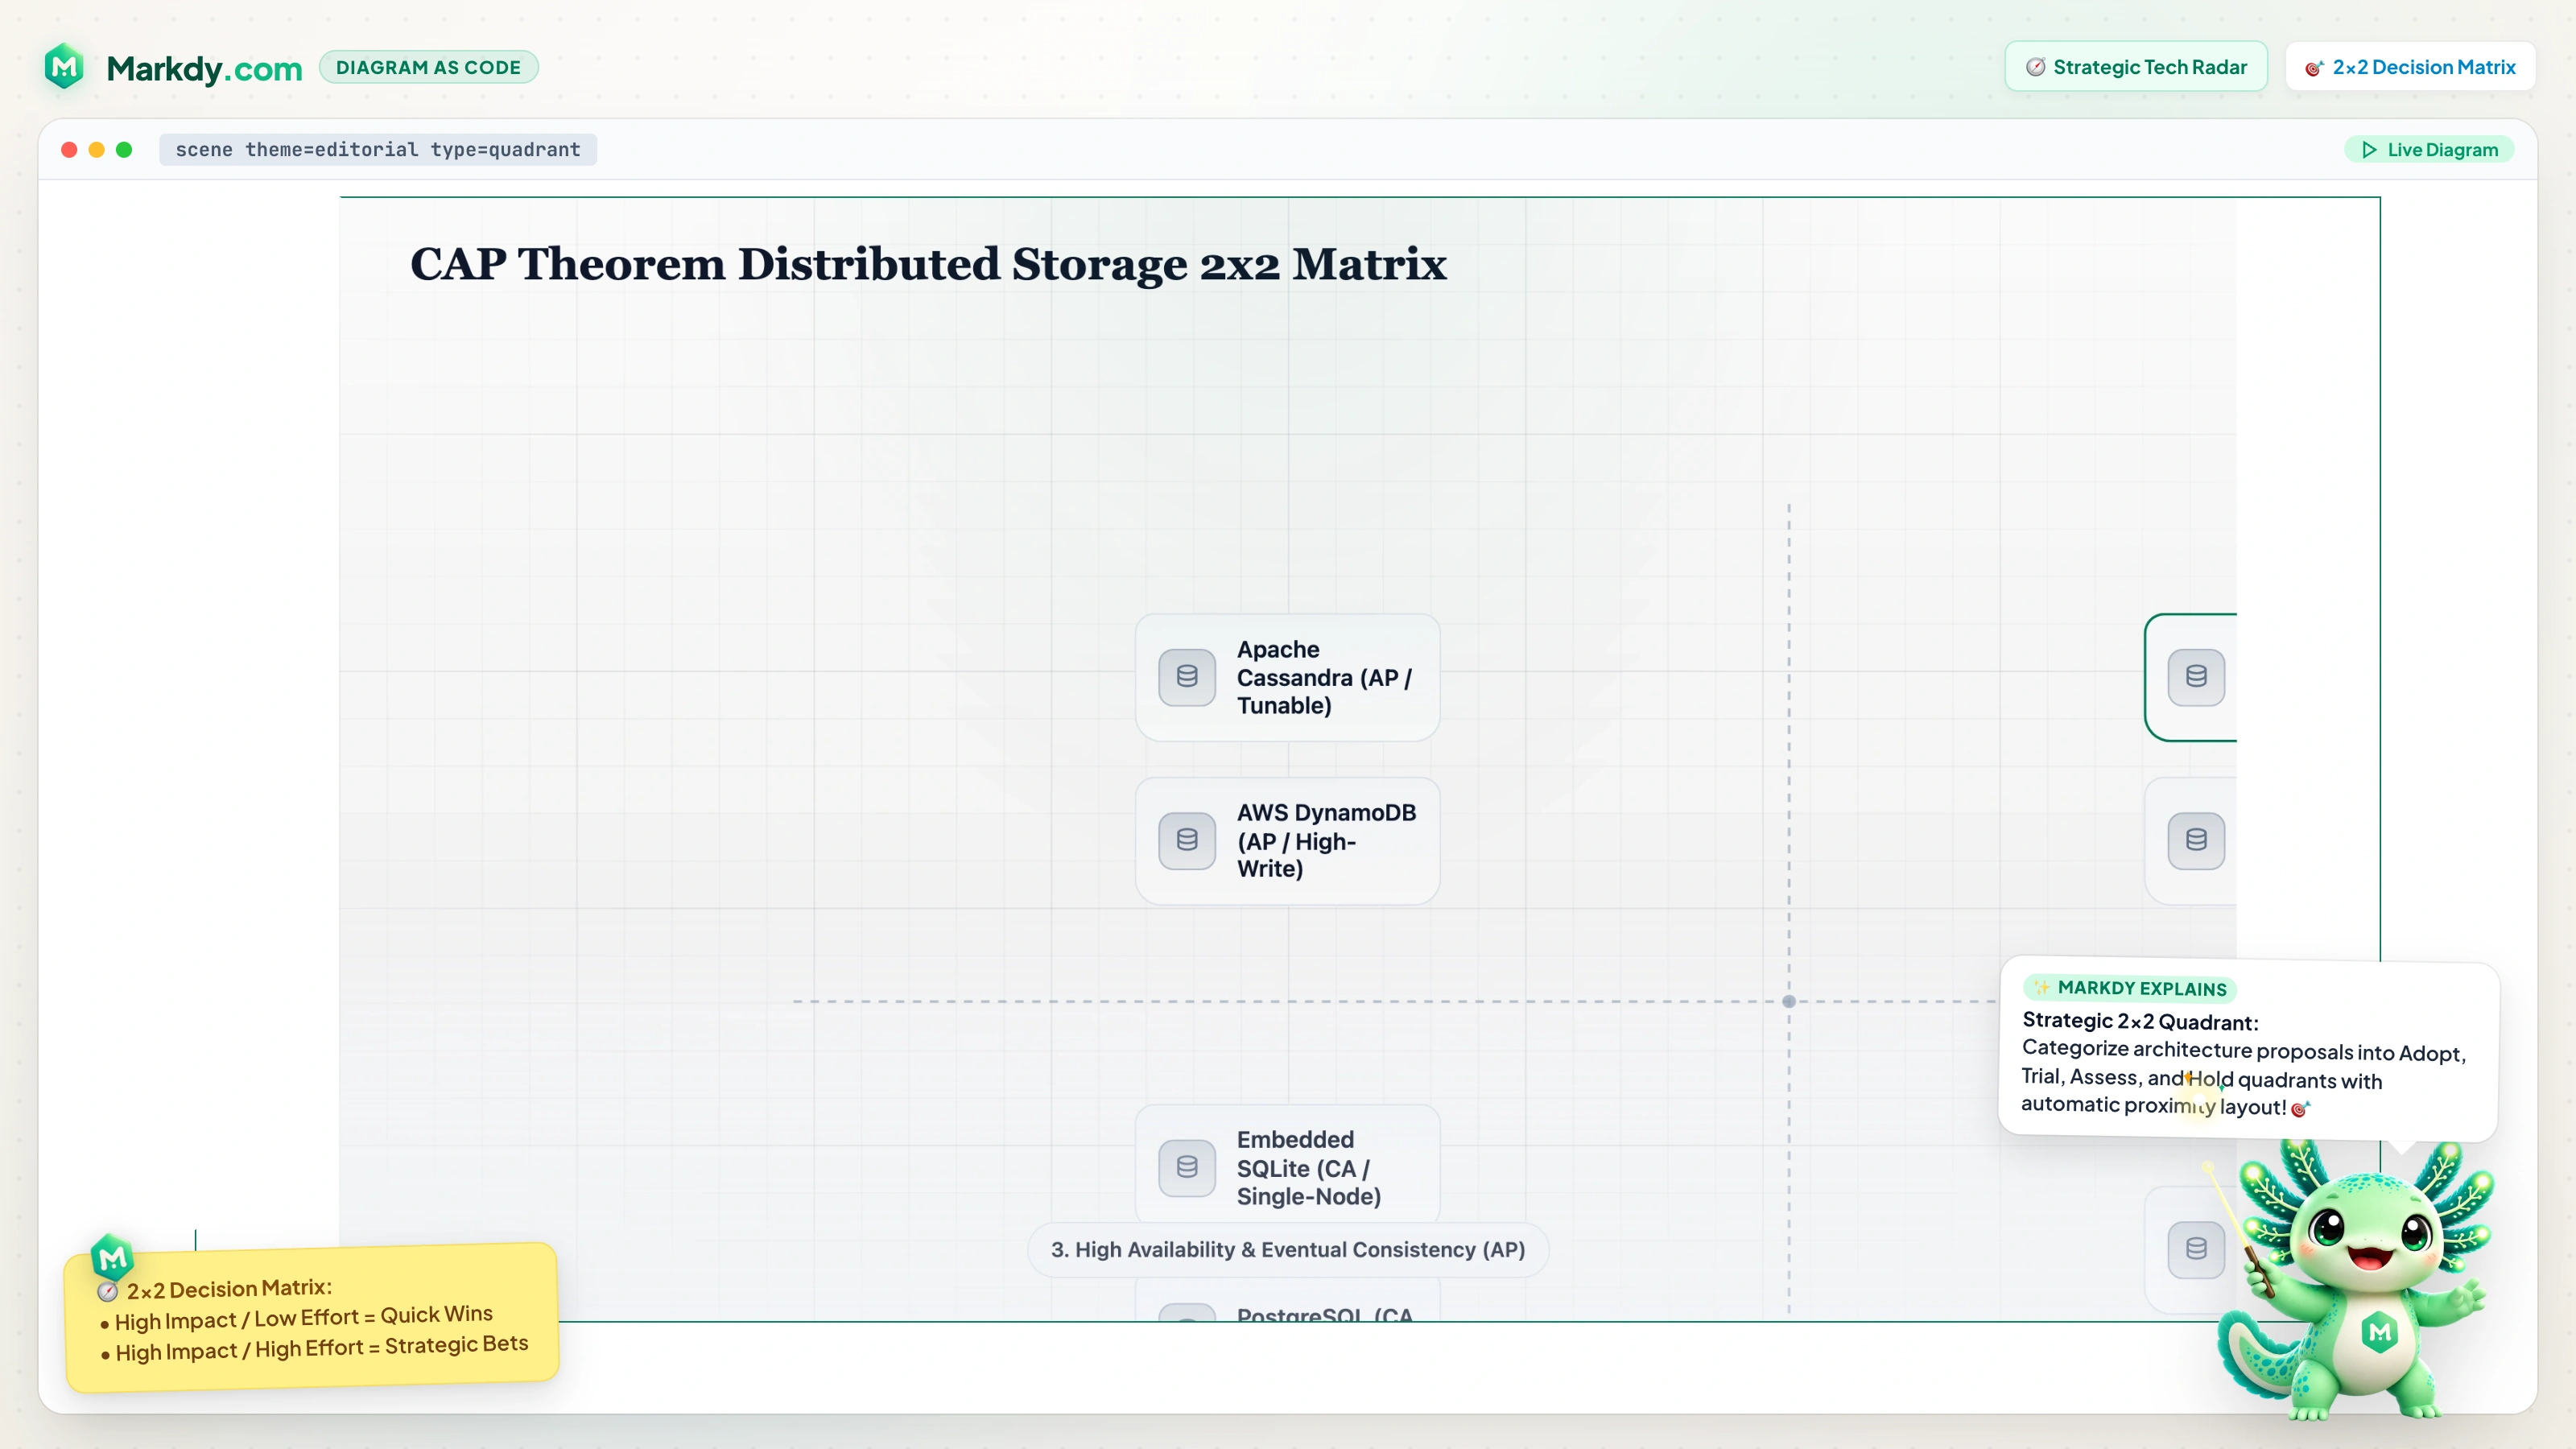
Task: Open the Markdy.com home link
Action: point(204,68)
